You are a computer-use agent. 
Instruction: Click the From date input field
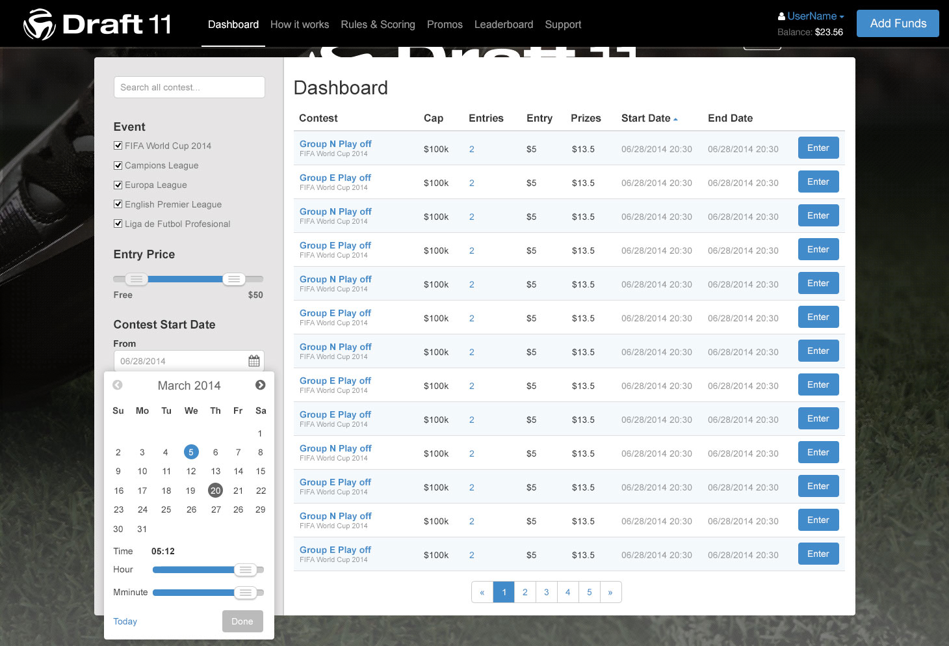(x=189, y=361)
